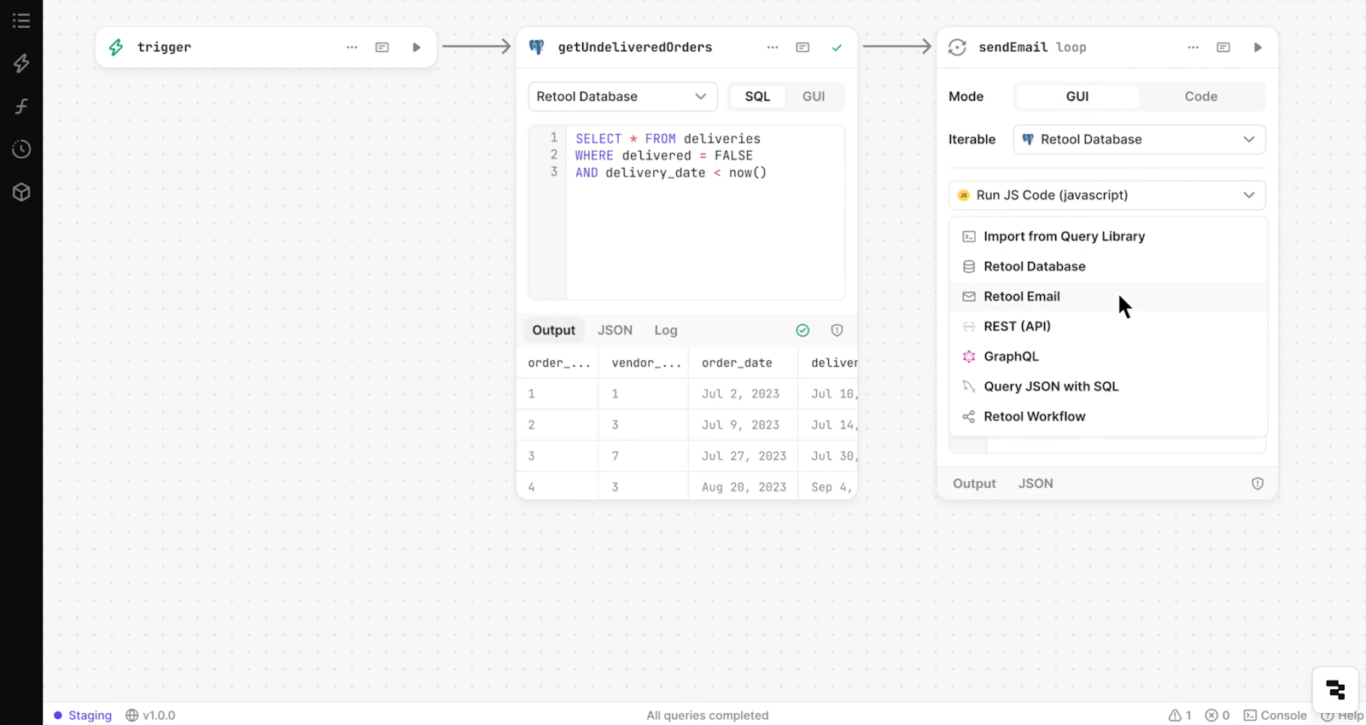Click the cell 'Jul 27, 2023'

tap(744, 456)
